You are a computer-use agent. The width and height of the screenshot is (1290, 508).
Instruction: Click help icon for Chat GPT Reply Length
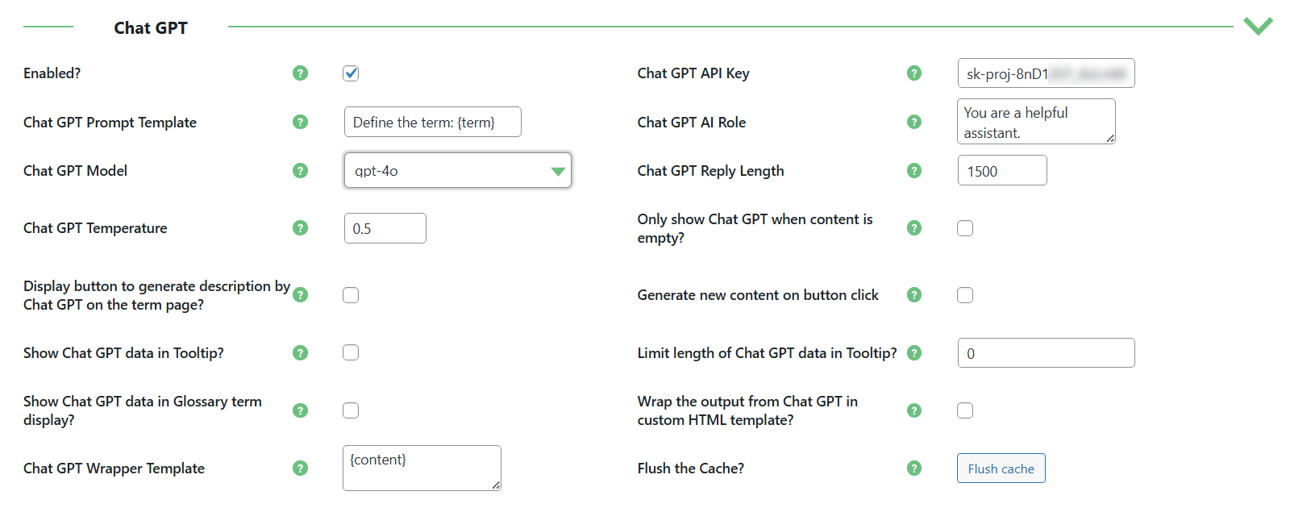coord(913,171)
